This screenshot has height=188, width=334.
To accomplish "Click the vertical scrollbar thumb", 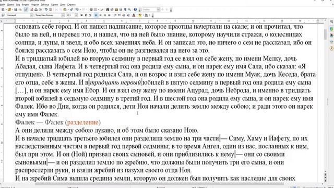I will [325, 34].
